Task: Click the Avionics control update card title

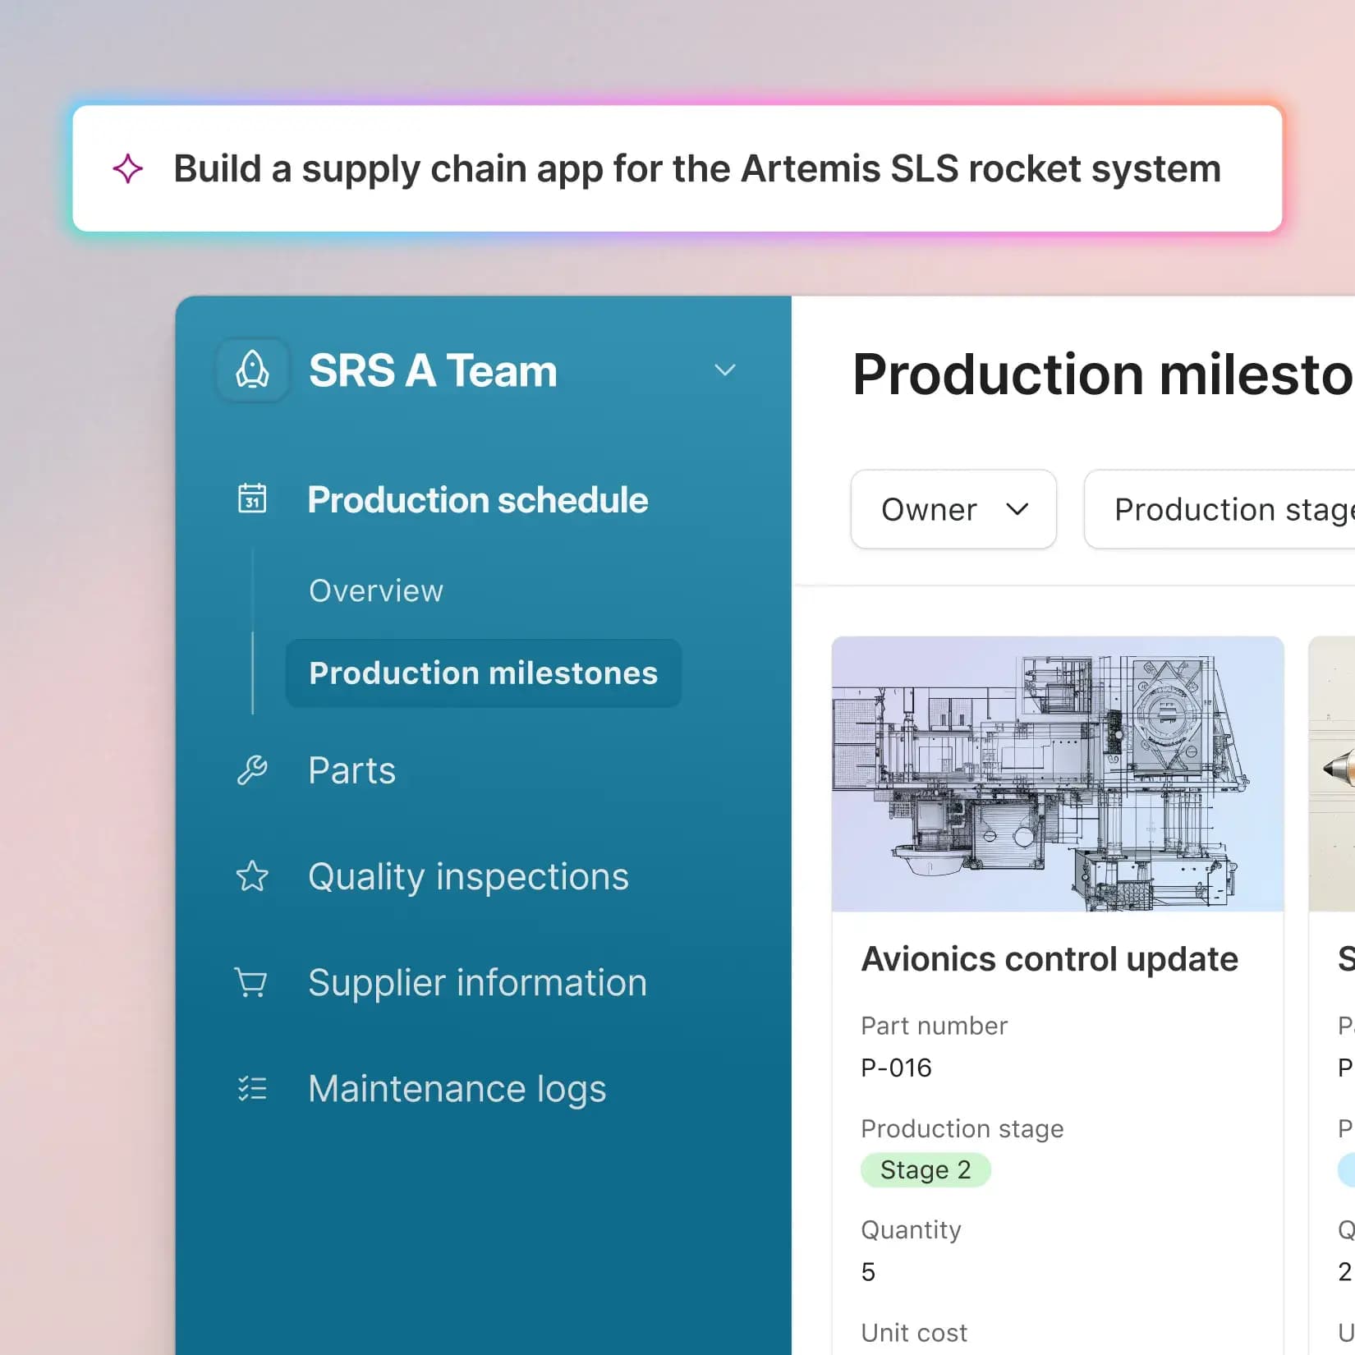Action: click(1050, 959)
